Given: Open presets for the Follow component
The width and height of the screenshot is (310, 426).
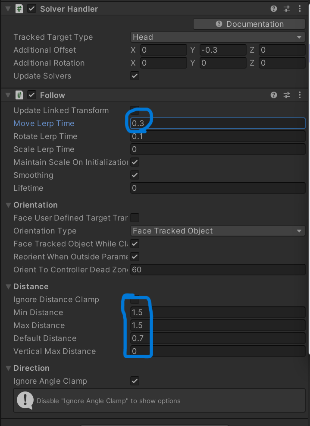Looking at the screenshot, I should pyautogui.click(x=287, y=95).
